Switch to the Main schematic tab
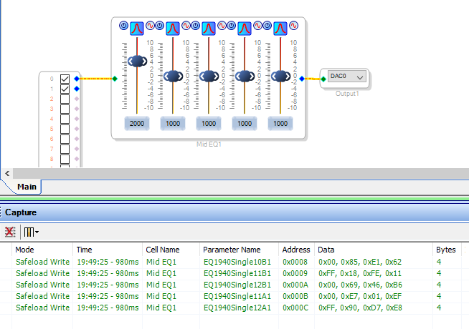This screenshot has width=469, height=329. [x=27, y=187]
